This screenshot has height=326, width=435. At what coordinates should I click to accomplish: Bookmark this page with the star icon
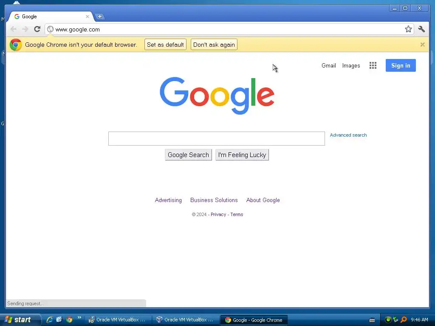[x=408, y=29]
